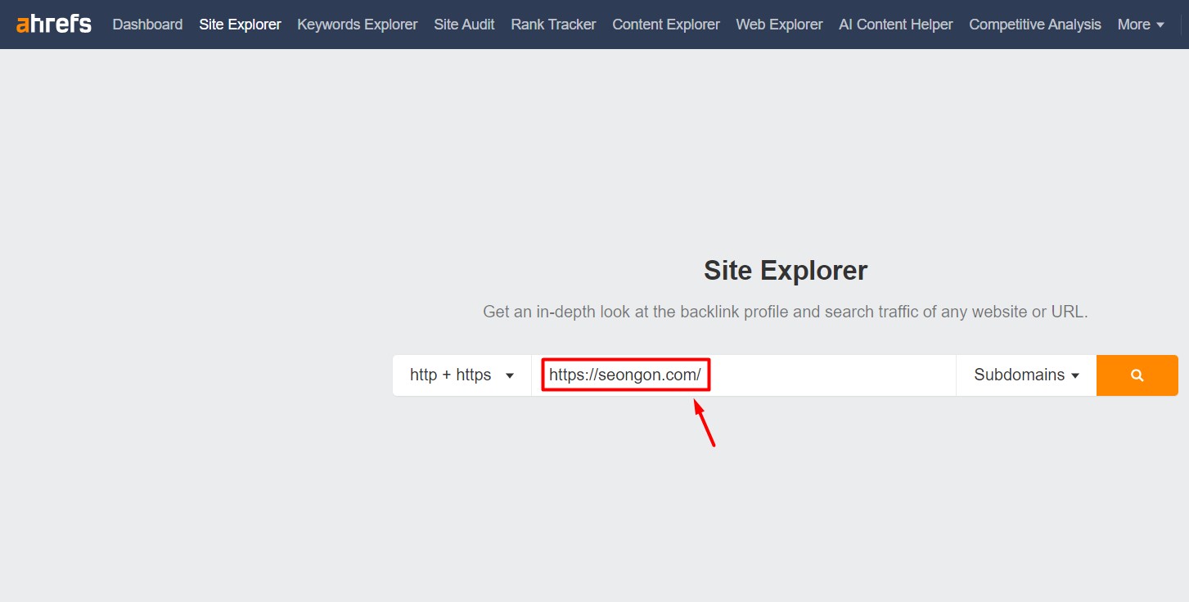
Task: Click the Ahrefs logo
Action: tap(54, 25)
